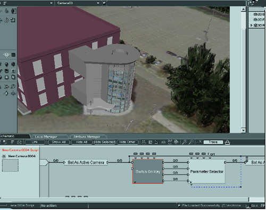The width and height of the screenshot is (266, 210).
Task: Click the dark square icon beside grid icon
Action: 13,55
